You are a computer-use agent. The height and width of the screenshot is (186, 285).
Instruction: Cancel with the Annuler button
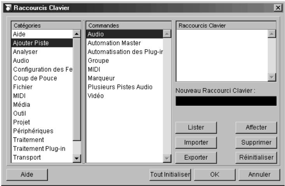pos(259,175)
